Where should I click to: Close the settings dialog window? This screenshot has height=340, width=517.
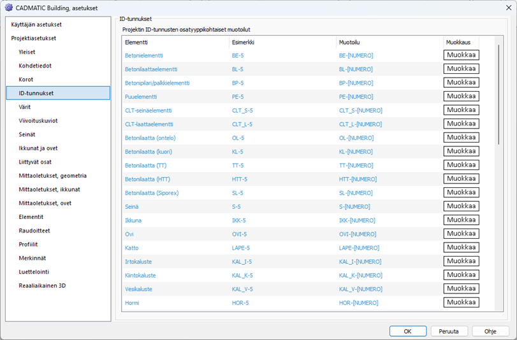[x=501, y=8]
